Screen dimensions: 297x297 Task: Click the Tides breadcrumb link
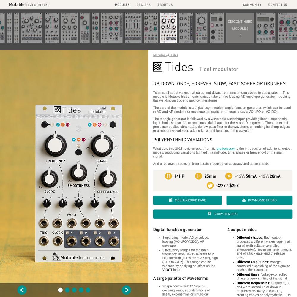[x=174, y=55]
